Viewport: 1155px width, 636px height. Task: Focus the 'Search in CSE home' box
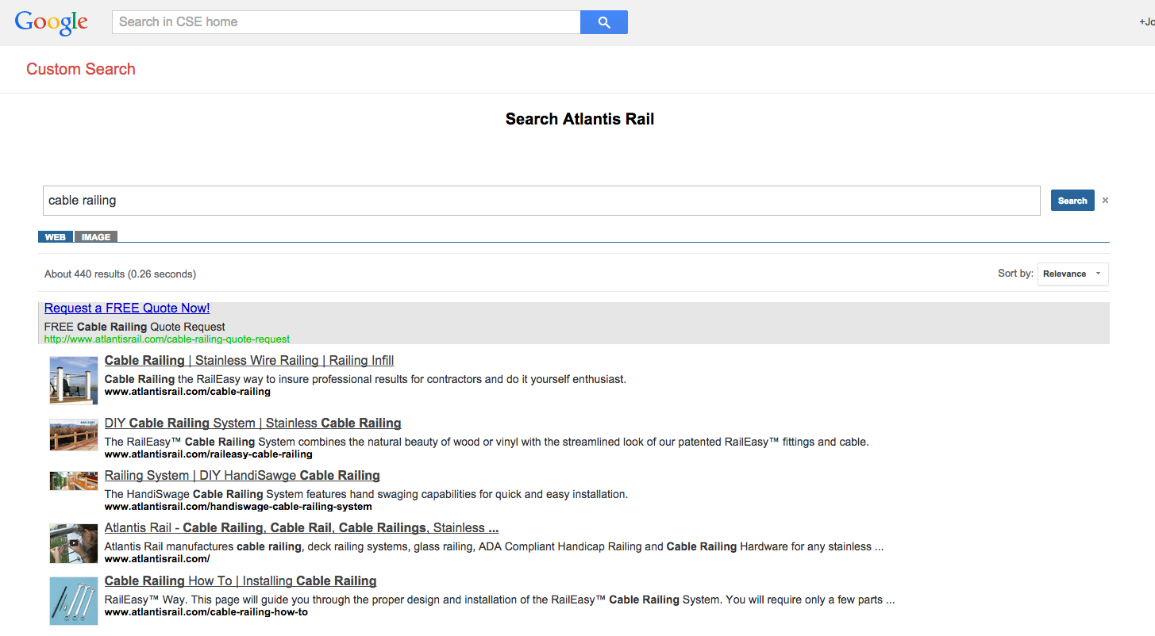tap(346, 22)
